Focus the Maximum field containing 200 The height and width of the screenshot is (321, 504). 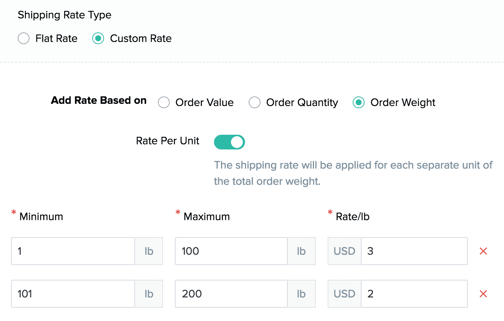click(231, 294)
